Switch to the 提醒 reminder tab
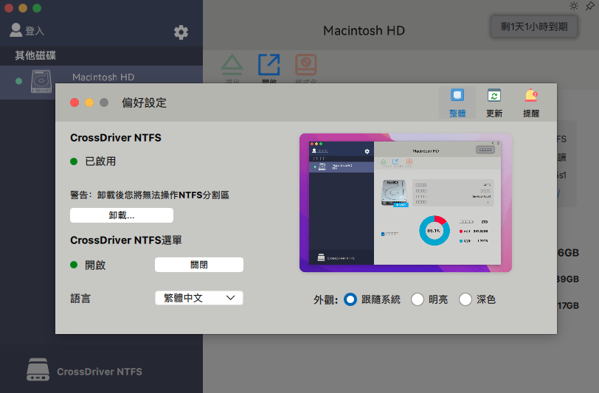This screenshot has width=599, height=393. 531,102
